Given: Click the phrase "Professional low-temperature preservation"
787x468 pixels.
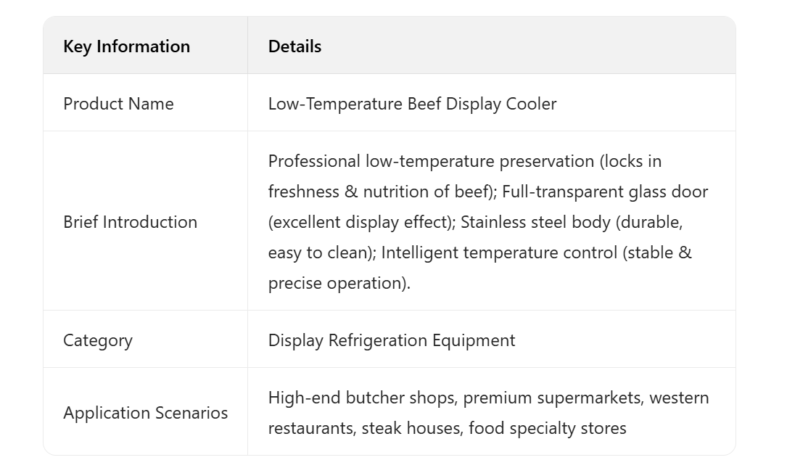Looking at the screenshot, I should pyautogui.click(x=431, y=161).
